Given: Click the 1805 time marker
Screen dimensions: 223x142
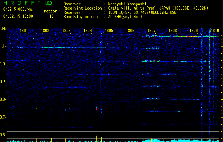Looking at the screenshot, I should click(109, 31).
